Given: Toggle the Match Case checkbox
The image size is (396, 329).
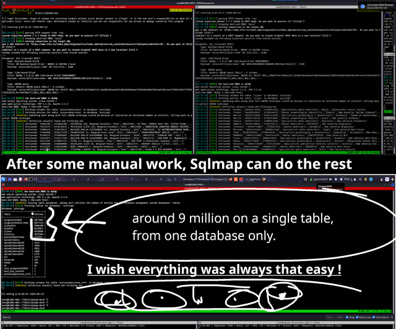Looking at the screenshot, I should click(357, 317).
